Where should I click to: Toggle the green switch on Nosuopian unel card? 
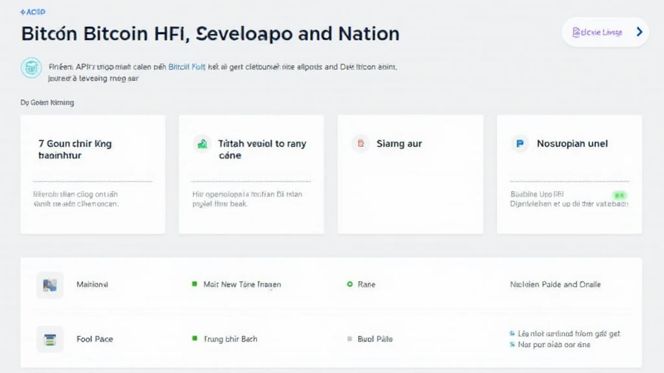[619, 194]
